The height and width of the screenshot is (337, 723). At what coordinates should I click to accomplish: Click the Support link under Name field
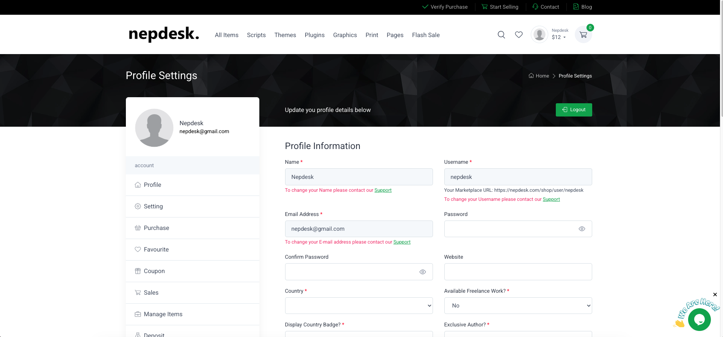tap(383, 190)
